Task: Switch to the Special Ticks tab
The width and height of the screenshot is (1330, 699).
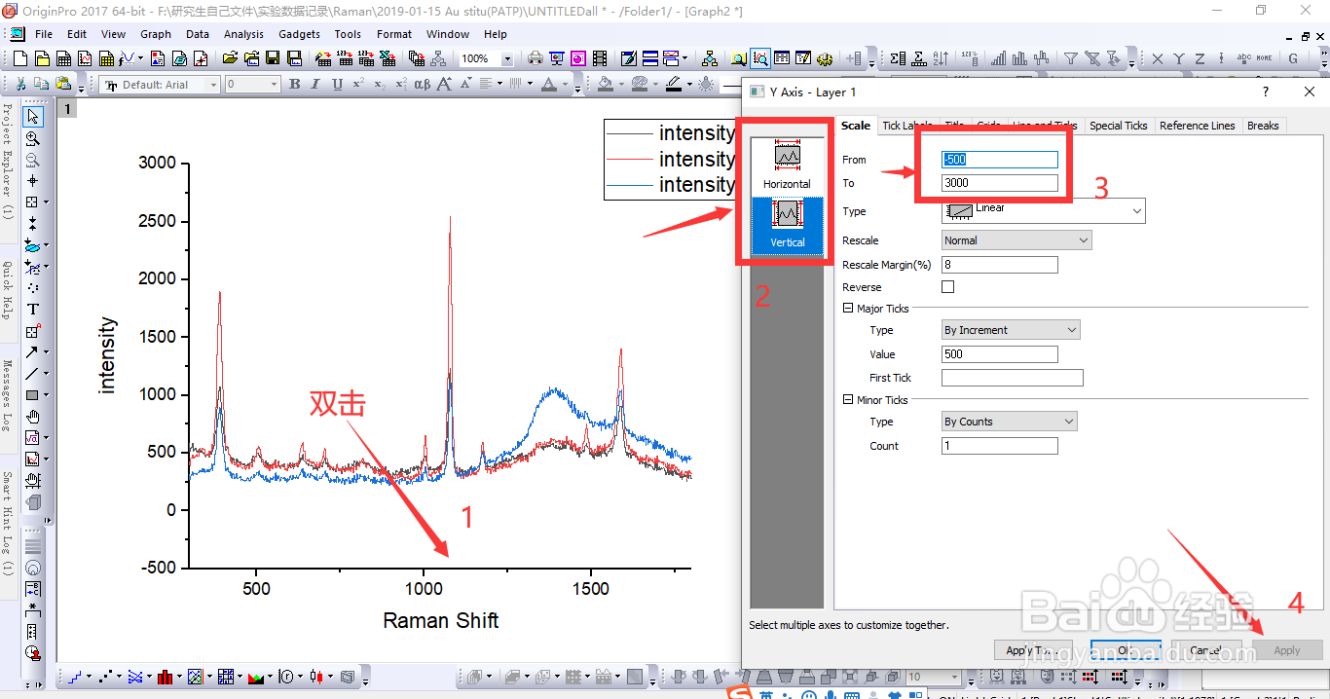Action: 1118,126
